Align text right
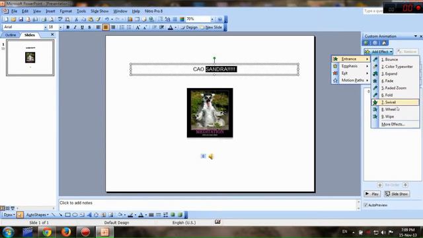Image resolution: width=423 pixels, height=238 pixels. (x=113, y=27)
